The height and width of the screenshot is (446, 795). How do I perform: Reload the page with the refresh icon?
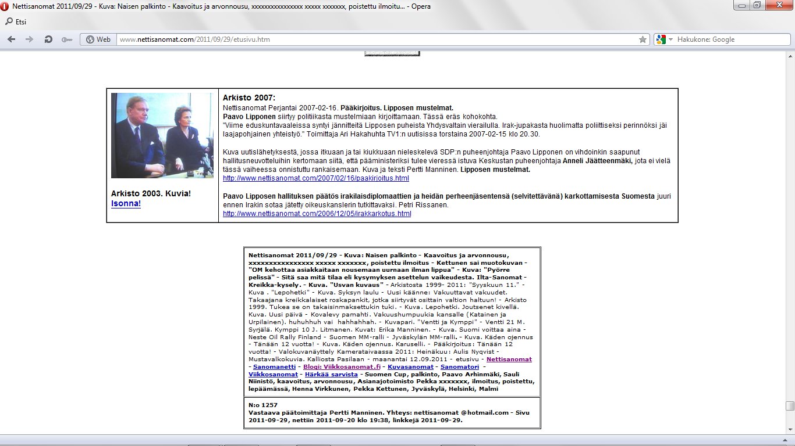point(48,39)
